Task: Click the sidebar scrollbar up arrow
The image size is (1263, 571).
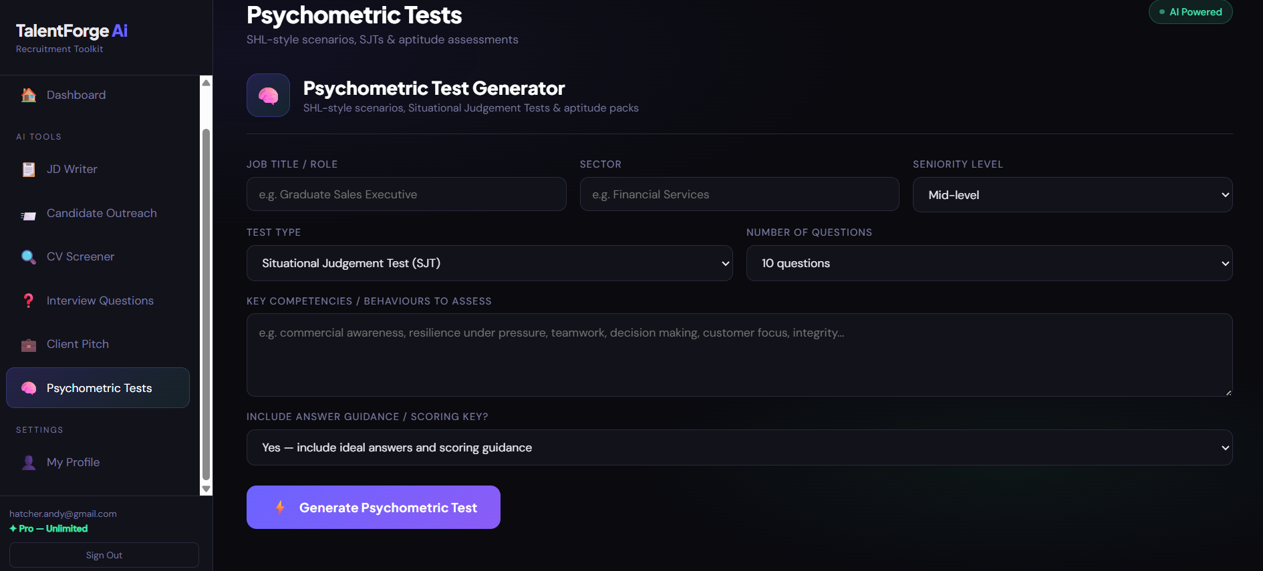Action: pos(206,83)
